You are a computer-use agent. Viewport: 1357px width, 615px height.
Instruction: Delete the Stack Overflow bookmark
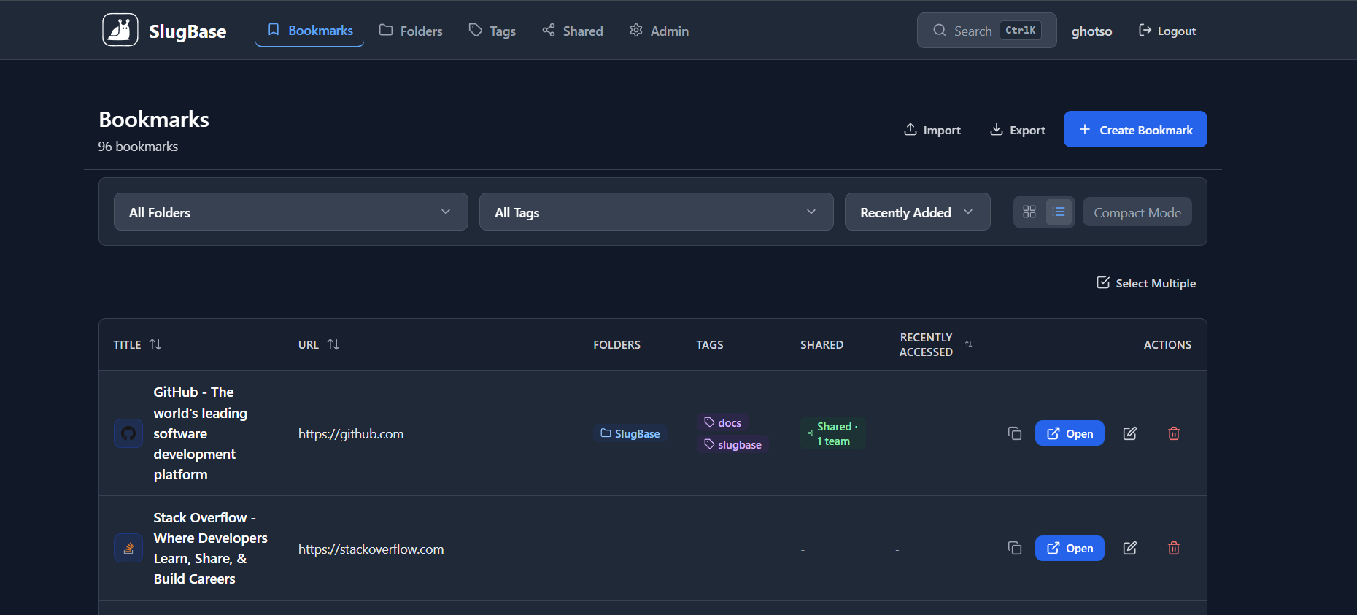1173,548
